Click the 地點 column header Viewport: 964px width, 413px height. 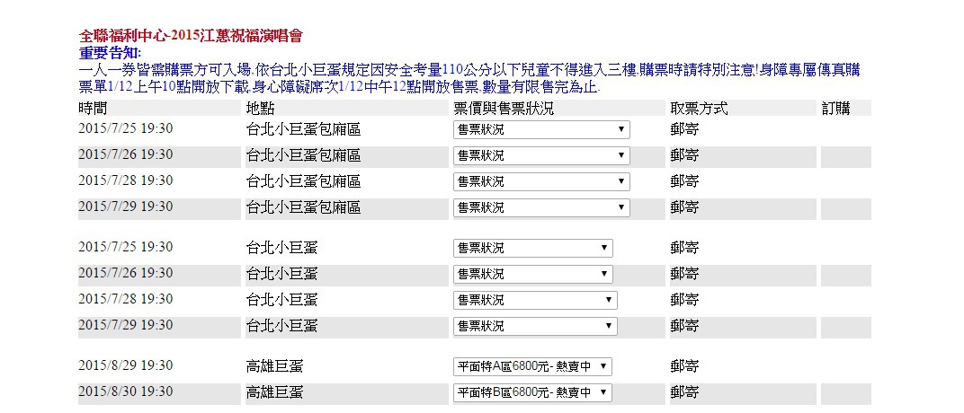coord(261,109)
